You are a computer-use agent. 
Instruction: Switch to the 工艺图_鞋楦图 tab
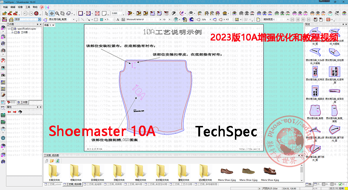[93, 184]
